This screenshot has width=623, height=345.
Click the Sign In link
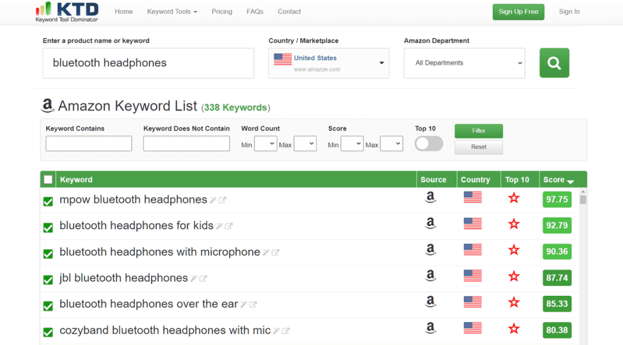pyautogui.click(x=569, y=12)
